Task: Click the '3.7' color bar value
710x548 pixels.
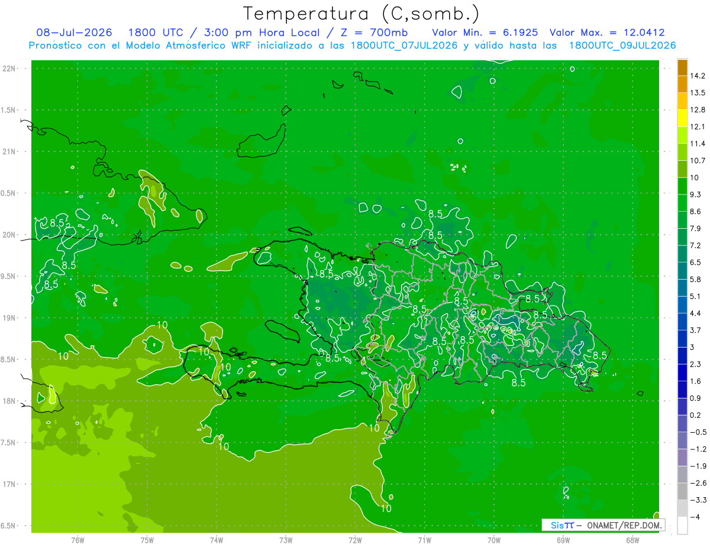Action: [696, 330]
